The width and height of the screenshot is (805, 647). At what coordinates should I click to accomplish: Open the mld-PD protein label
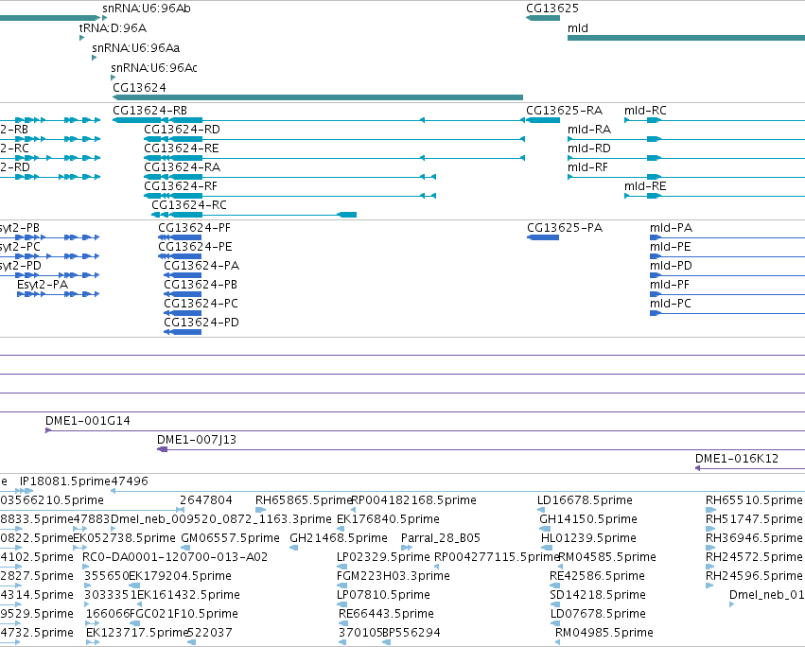pyautogui.click(x=671, y=266)
